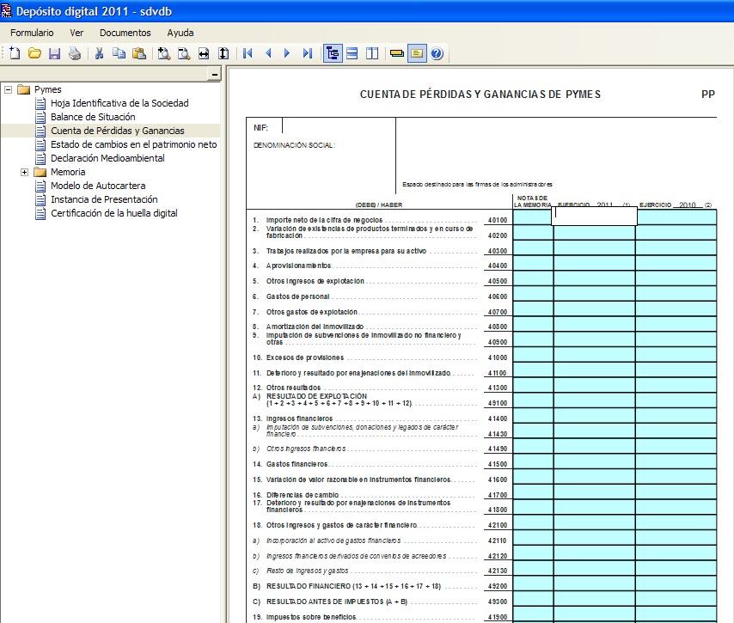Click the Copy toolbar icon
This screenshot has height=623, width=734.
point(119,53)
